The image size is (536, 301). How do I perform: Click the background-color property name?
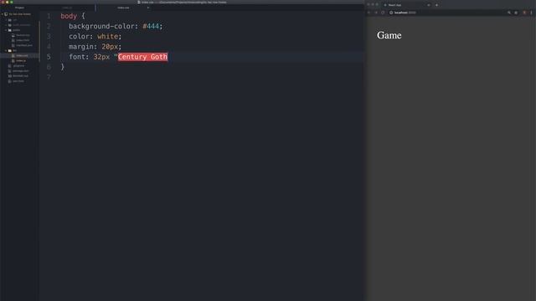101,26
